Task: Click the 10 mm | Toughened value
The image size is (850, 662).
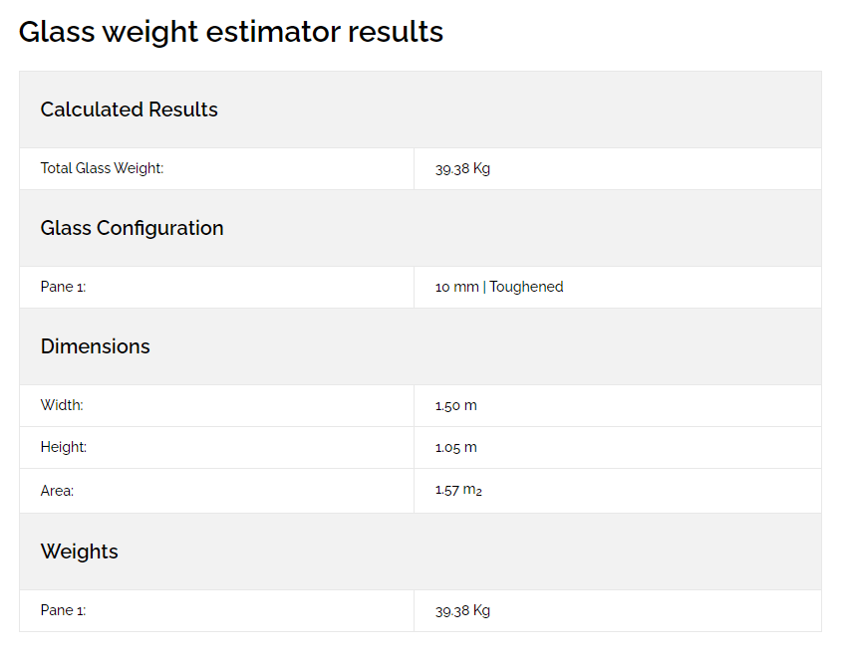Action: coord(499,287)
